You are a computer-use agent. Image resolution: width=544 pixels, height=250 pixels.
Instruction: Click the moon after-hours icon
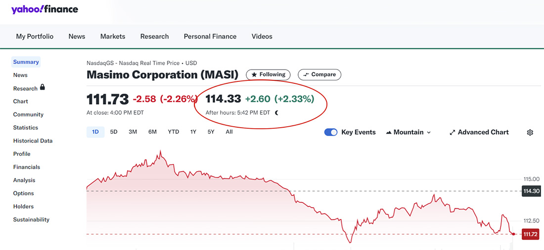[x=276, y=113]
